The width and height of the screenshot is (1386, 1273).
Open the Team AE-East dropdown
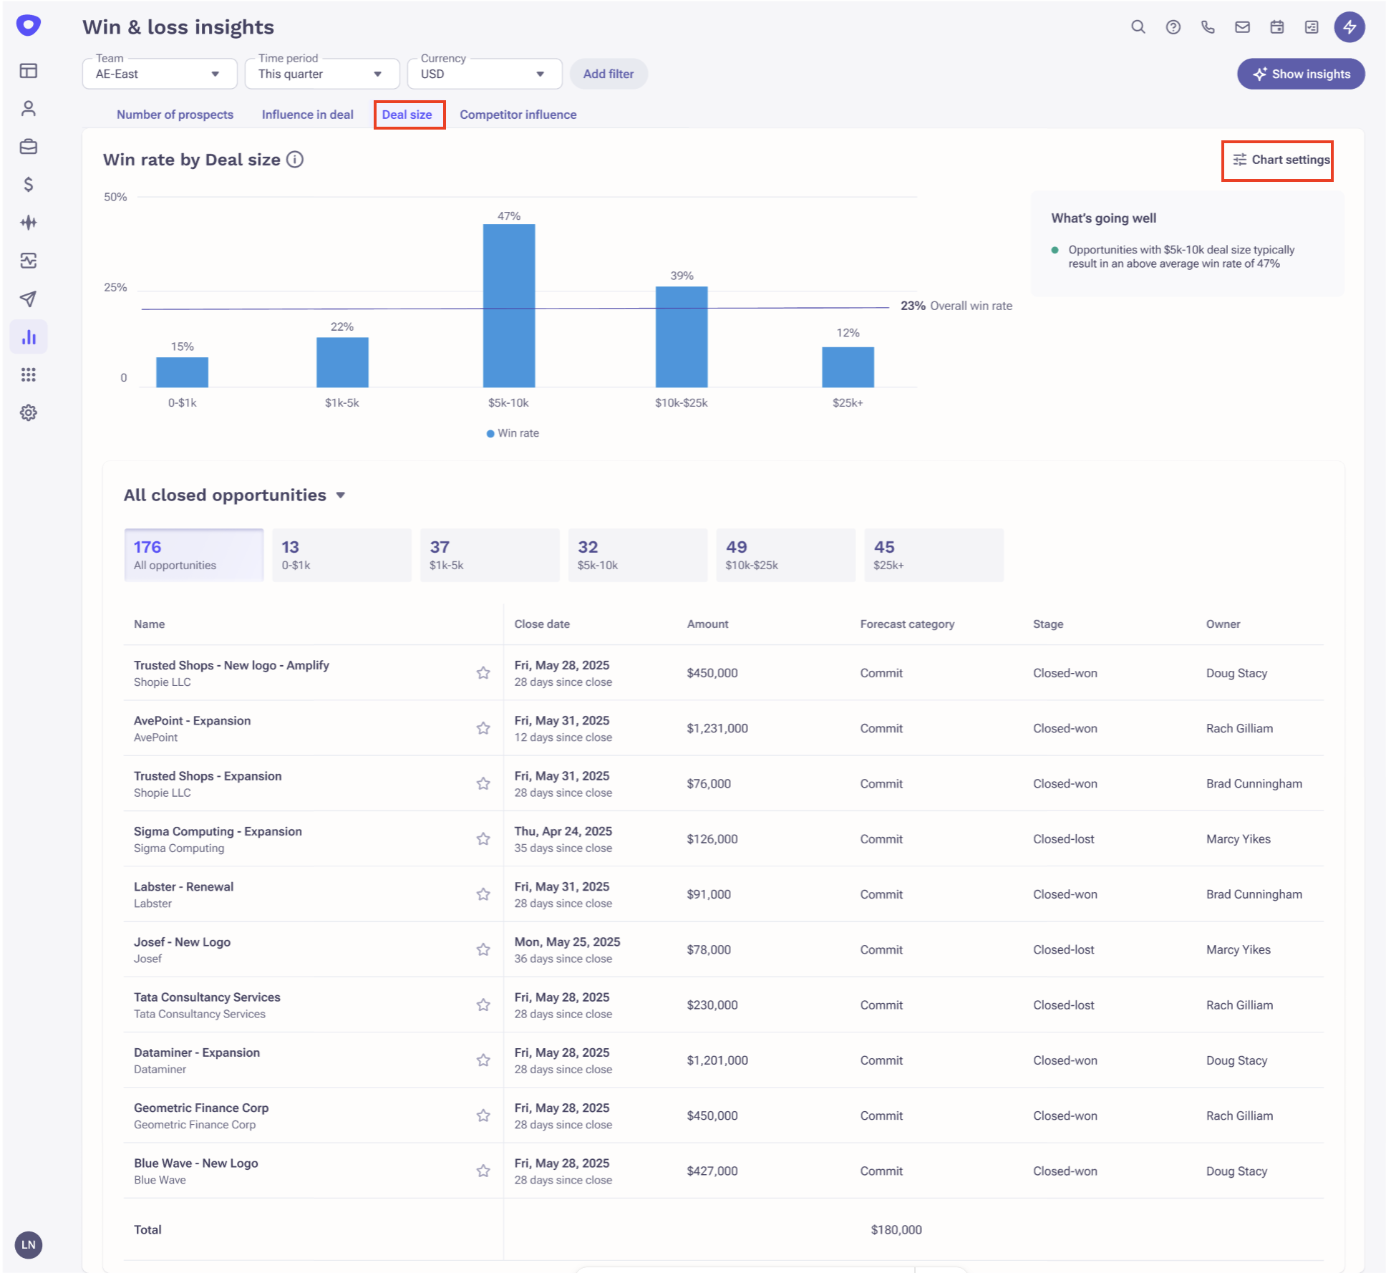(x=159, y=74)
